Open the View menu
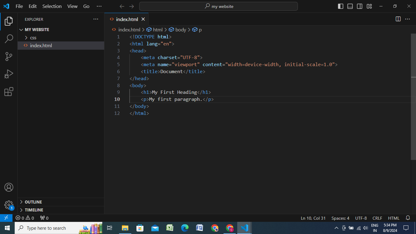 72,6
